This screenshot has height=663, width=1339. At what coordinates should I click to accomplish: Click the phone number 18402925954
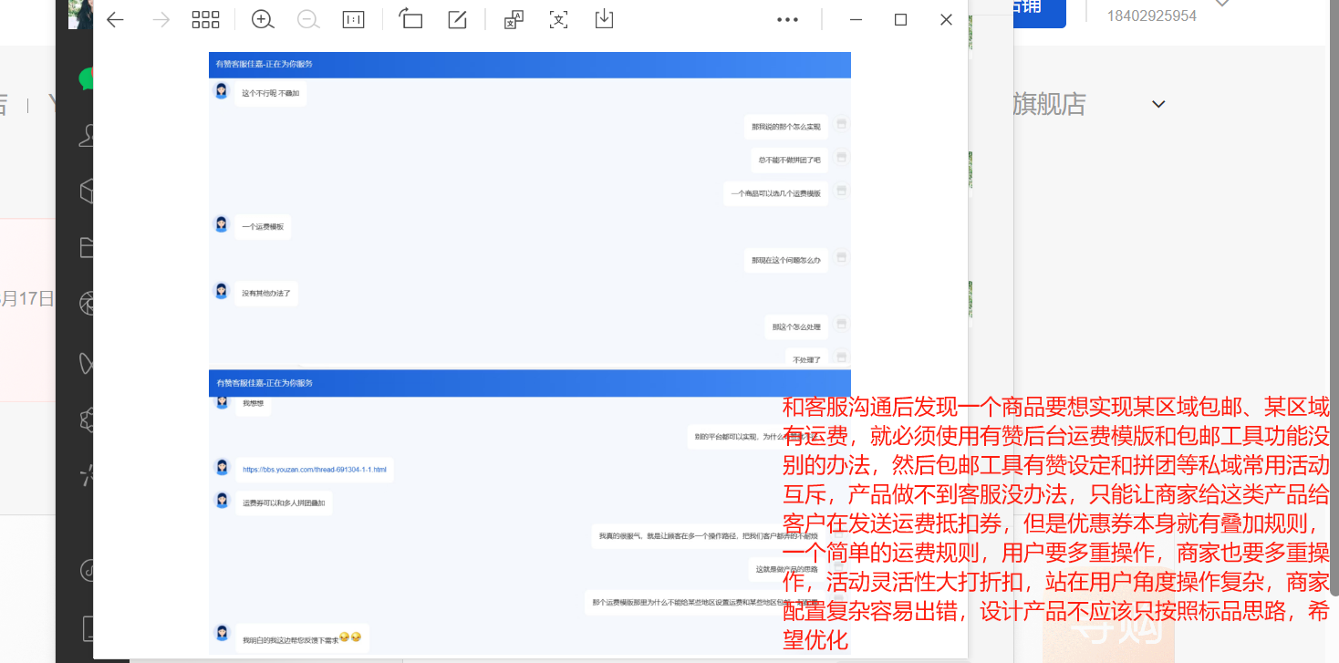[1151, 16]
